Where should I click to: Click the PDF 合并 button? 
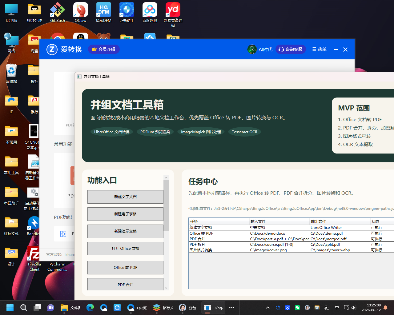coord(125,285)
